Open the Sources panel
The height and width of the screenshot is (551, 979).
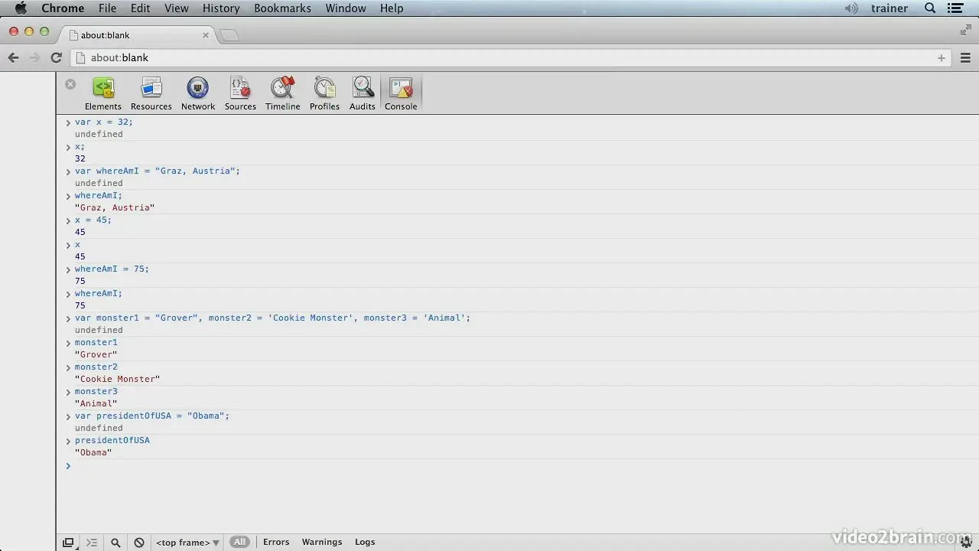pyautogui.click(x=240, y=94)
